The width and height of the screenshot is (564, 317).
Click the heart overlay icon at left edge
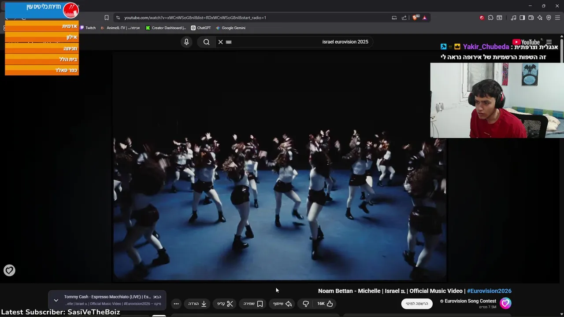tap(9, 270)
